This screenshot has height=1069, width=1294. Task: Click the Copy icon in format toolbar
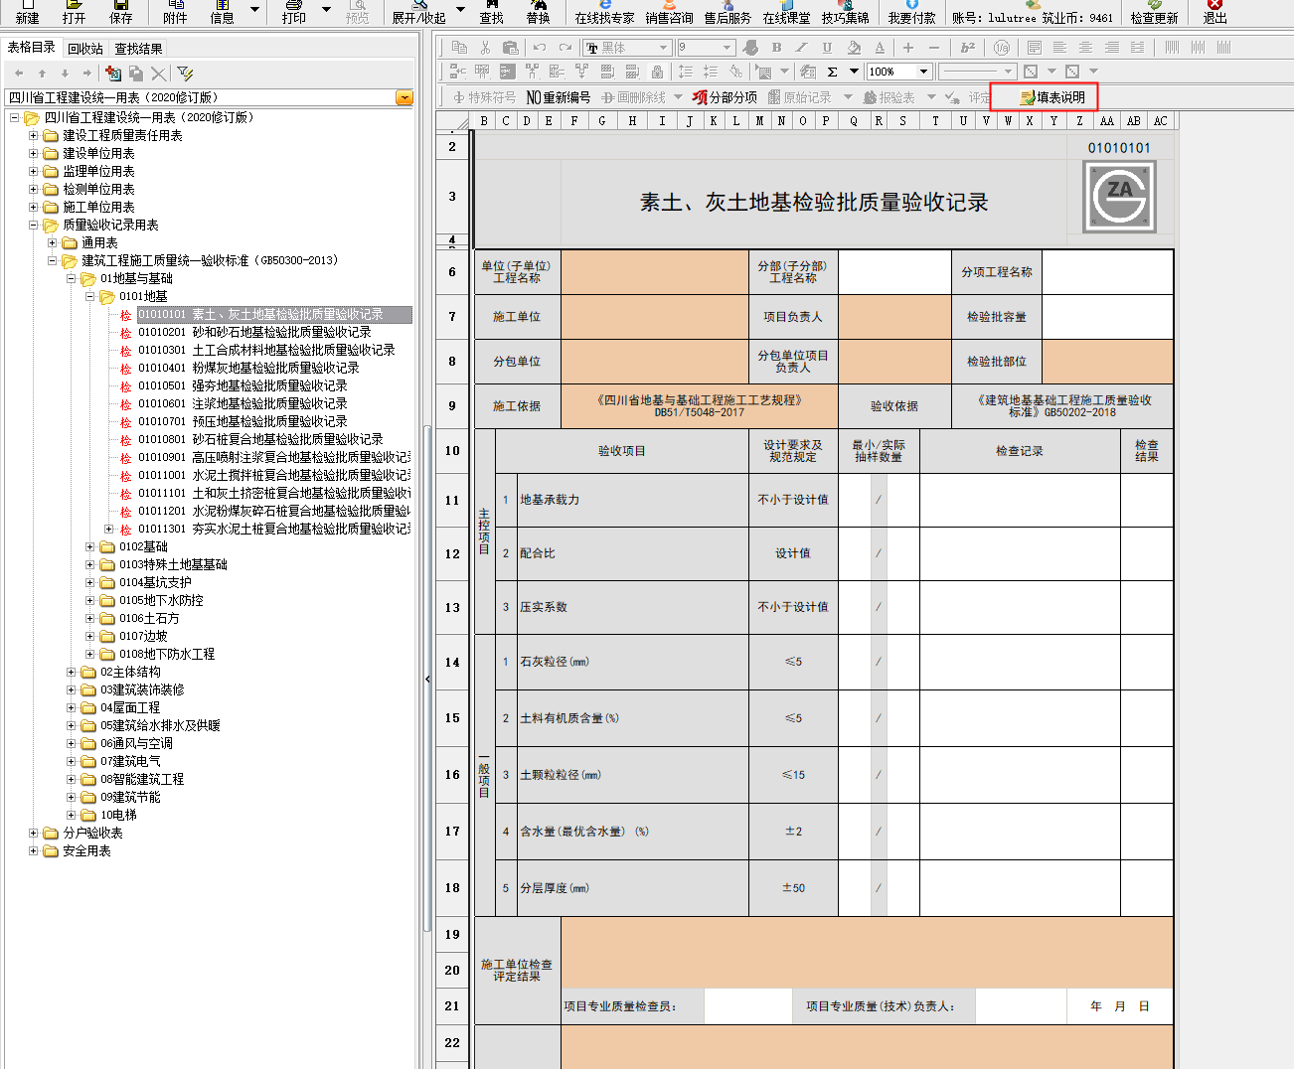(x=459, y=48)
